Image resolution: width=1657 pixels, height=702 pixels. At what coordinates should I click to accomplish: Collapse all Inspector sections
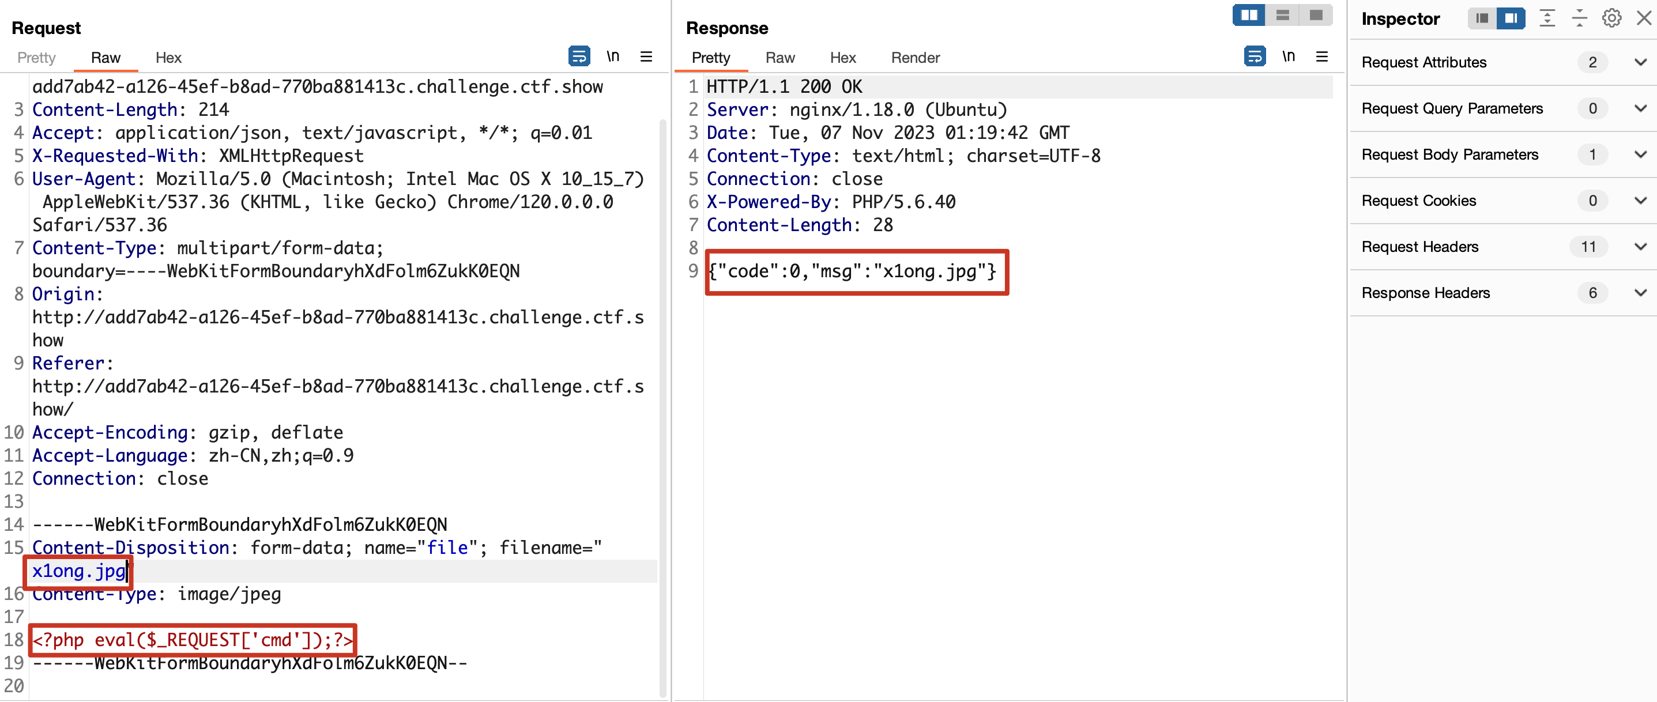[x=1579, y=18]
